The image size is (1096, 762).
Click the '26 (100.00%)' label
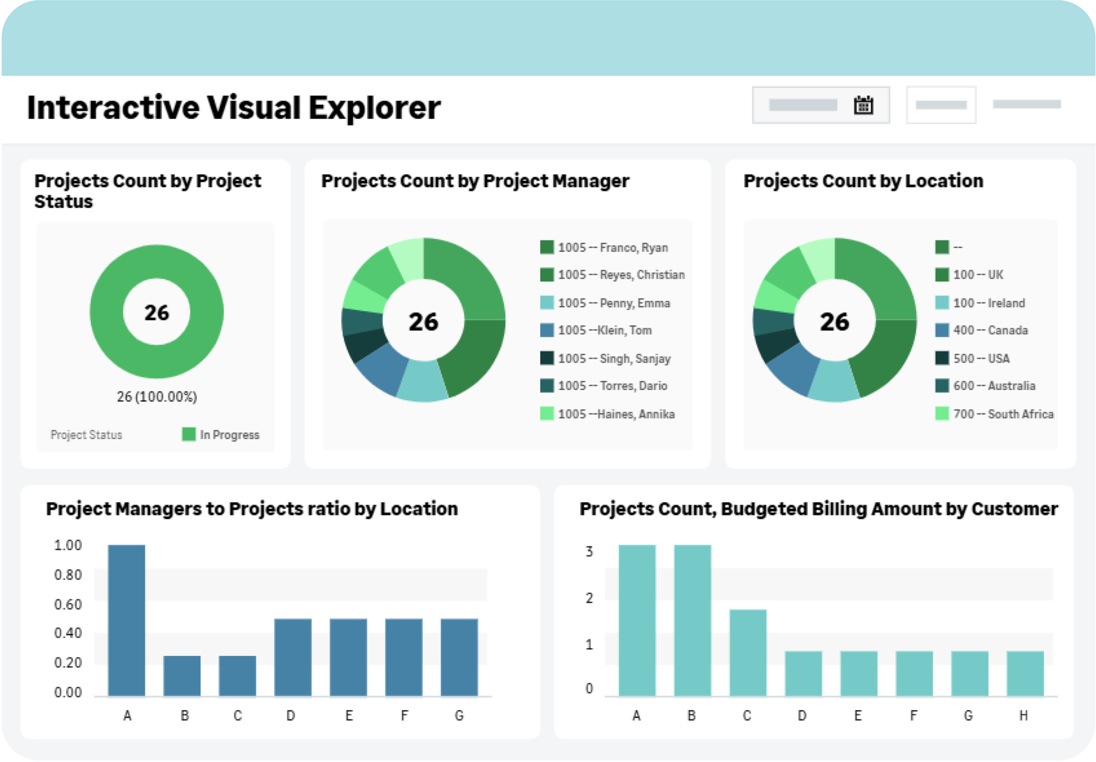tap(157, 397)
